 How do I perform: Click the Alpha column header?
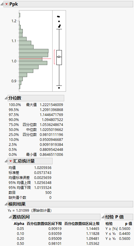pos(19,223)
